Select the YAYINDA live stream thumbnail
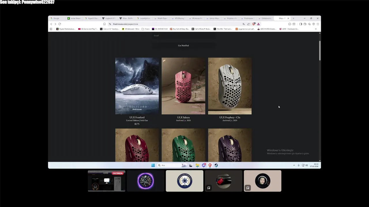Image resolution: width=369 pixels, height=207 pixels. (107, 181)
